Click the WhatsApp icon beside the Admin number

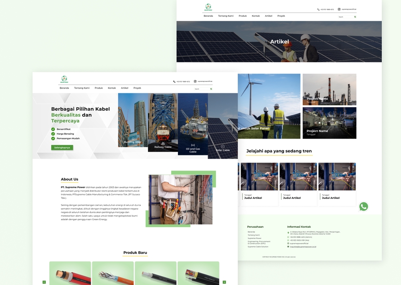pyautogui.click(x=288, y=237)
